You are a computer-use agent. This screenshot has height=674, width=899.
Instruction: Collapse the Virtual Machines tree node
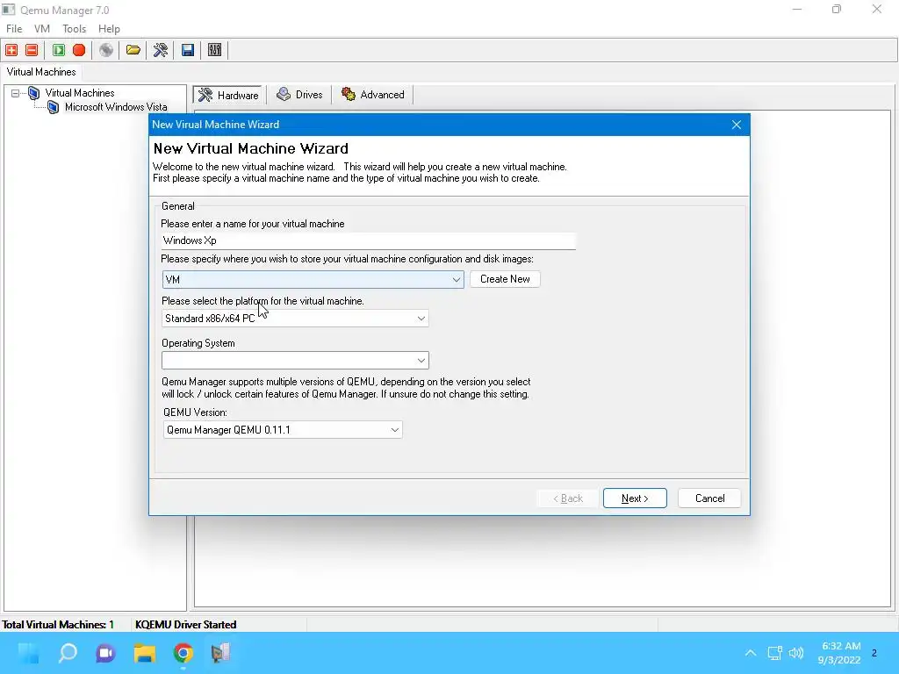[x=16, y=93]
